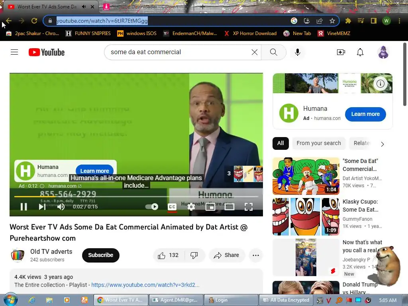Switch to theater mode
Screen dimensions: 408x306
229,207
